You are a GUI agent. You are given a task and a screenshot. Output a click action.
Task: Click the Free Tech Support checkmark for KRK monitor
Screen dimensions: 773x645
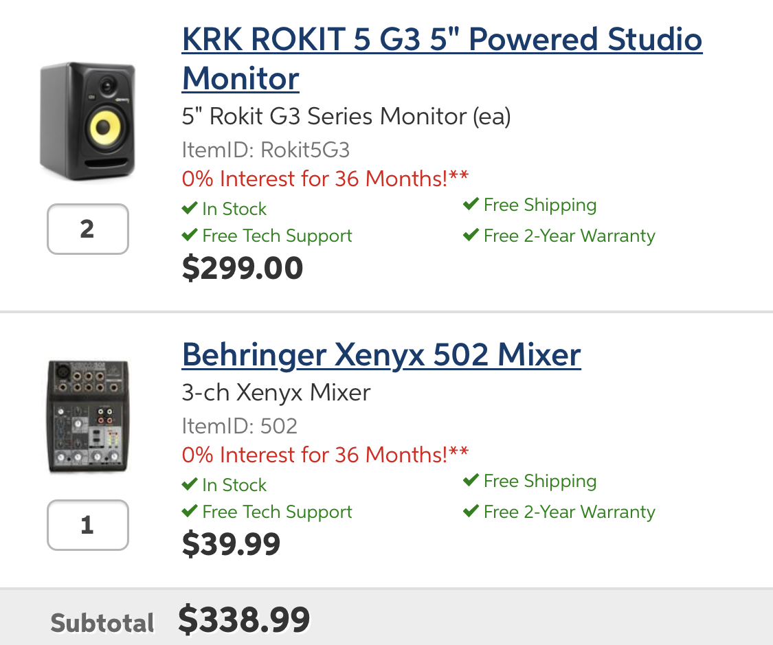190,236
